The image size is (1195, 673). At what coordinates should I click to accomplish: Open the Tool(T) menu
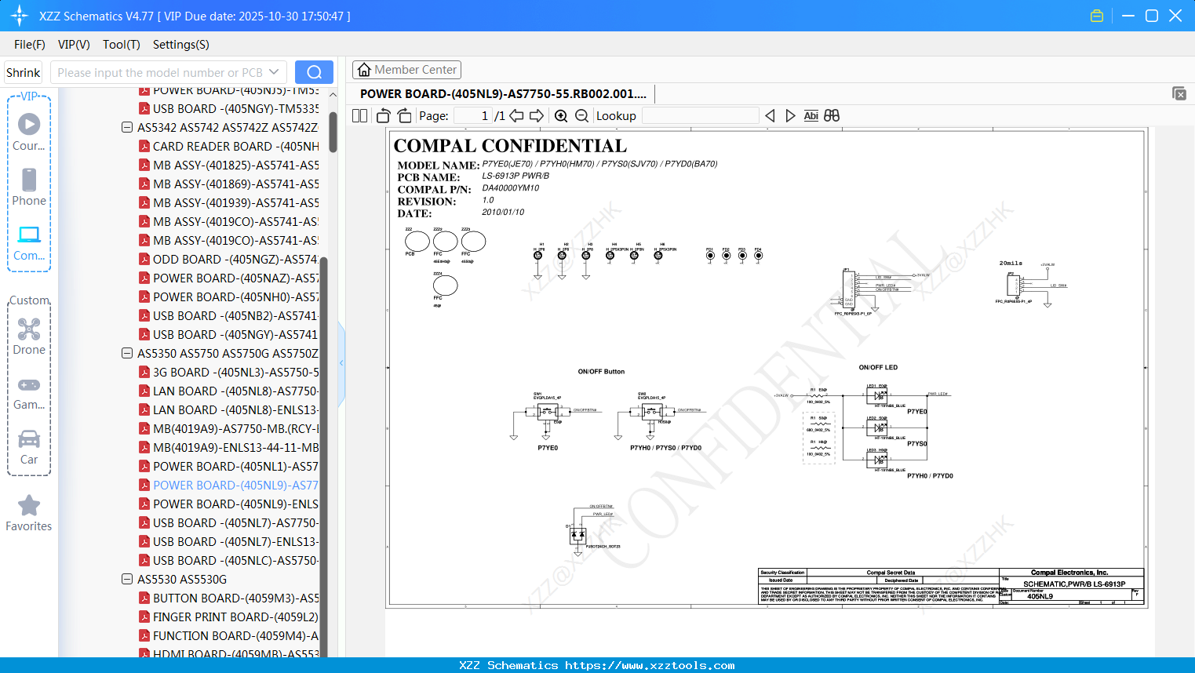point(122,45)
